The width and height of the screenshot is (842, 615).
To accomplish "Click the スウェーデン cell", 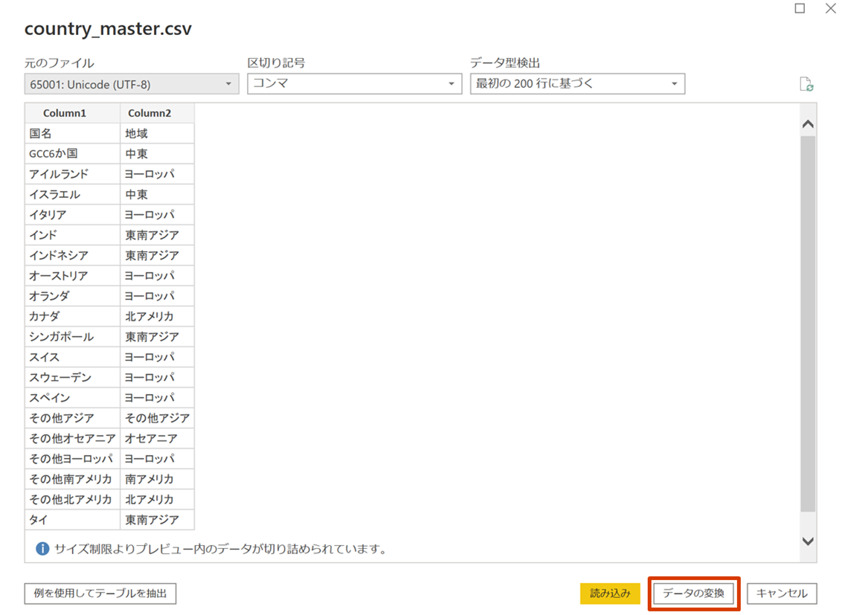I will [x=72, y=378].
